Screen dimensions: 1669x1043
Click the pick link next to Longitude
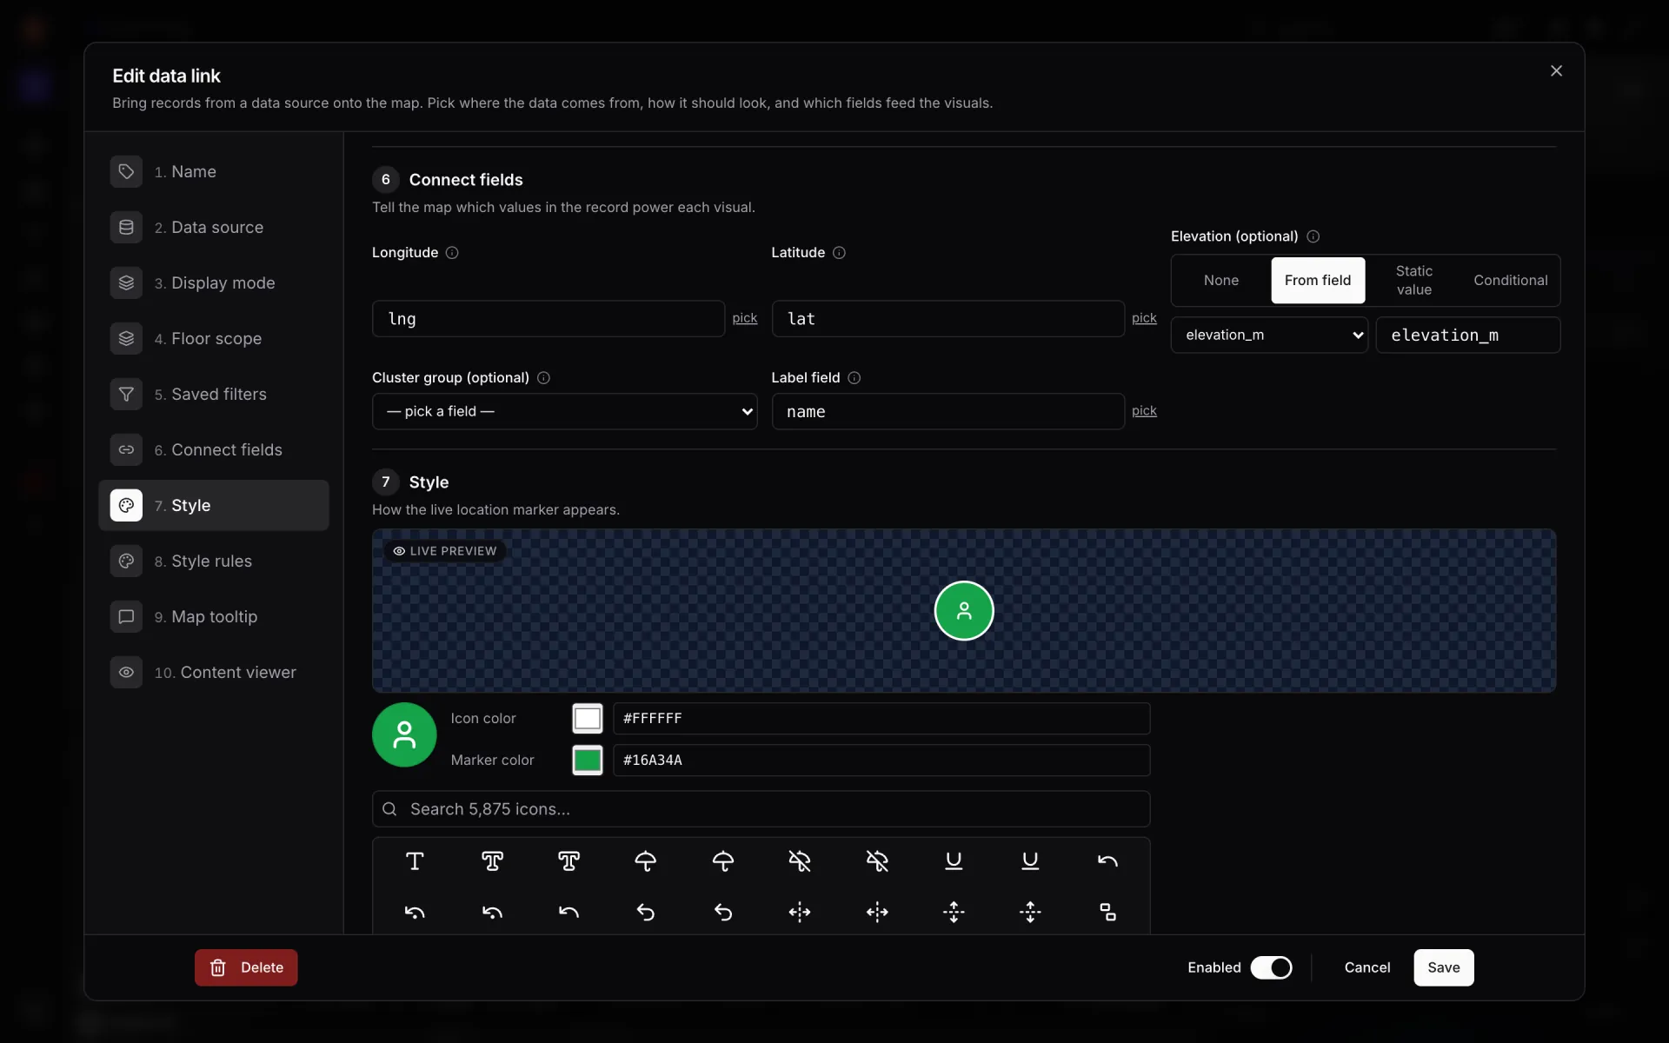[745, 318]
